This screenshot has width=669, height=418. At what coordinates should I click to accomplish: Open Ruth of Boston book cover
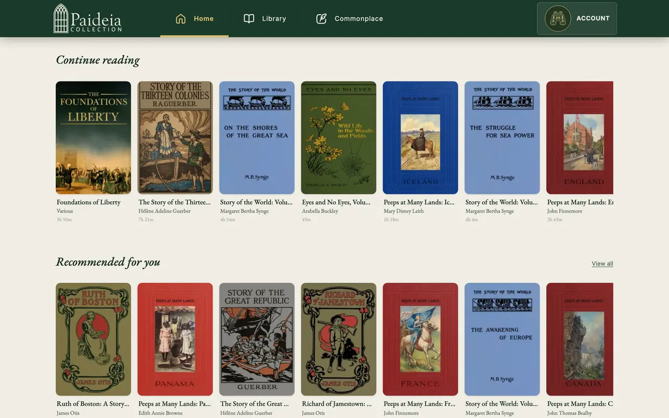click(94, 340)
